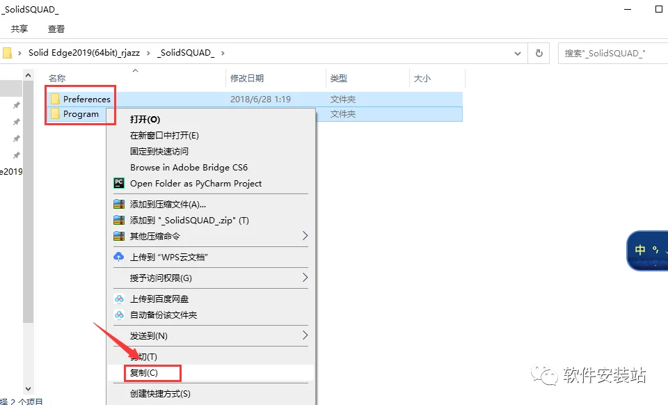Select 复制(C) in context menu
The width and height of the screenshot is (668, 405).
(143, 372)
